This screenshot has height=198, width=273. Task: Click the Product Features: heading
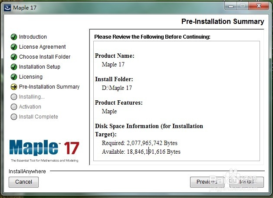(x=119, y=102)
